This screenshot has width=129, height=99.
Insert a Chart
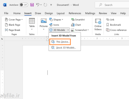point(76,25)
